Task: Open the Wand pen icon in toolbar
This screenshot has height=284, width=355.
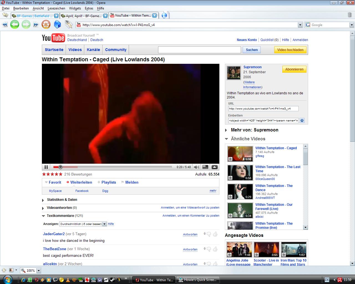Action: point(69,25)
